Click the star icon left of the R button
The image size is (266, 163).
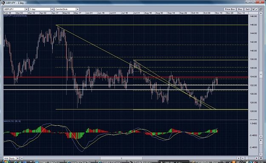(257, 158)
